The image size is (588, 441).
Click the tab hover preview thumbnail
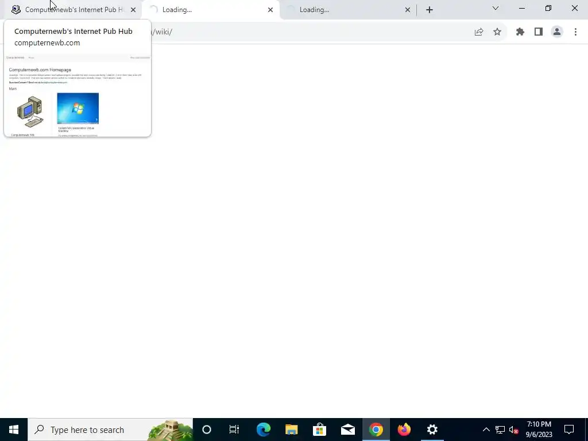coord(78,95)
